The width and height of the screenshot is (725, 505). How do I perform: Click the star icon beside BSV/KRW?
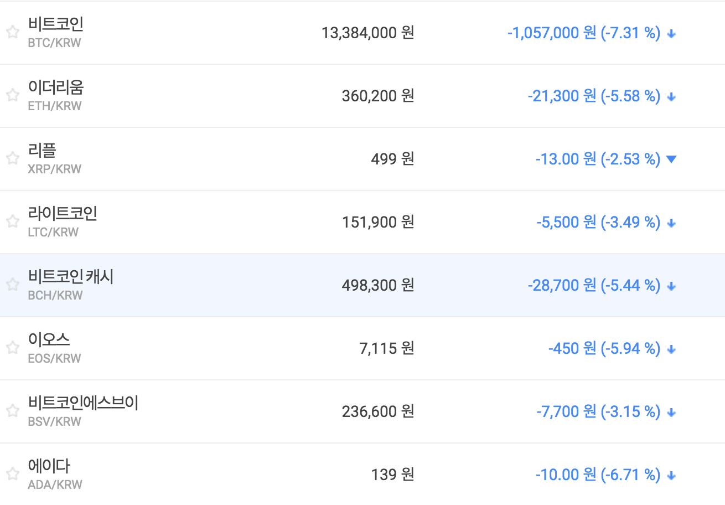[13, 411]
